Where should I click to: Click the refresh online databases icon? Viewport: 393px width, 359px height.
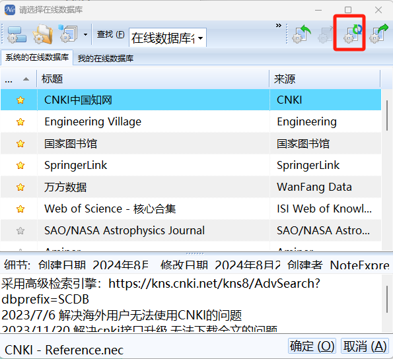tap(353, 34)
